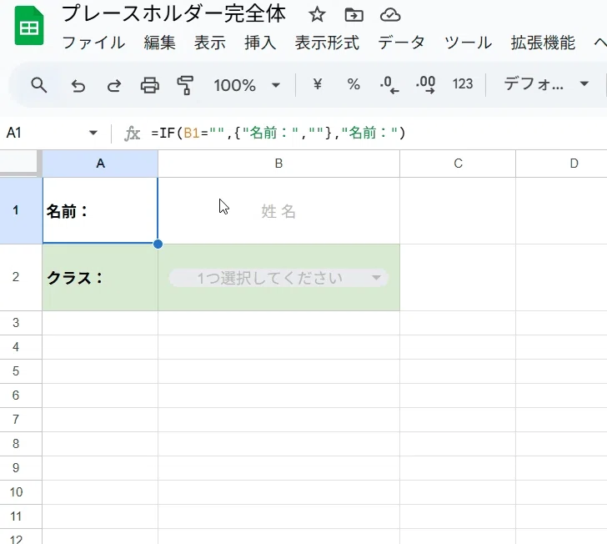The width and height of the screenshot is (607, 544).
Task: Select row 9 header
Action: click(x=21, y=468)
